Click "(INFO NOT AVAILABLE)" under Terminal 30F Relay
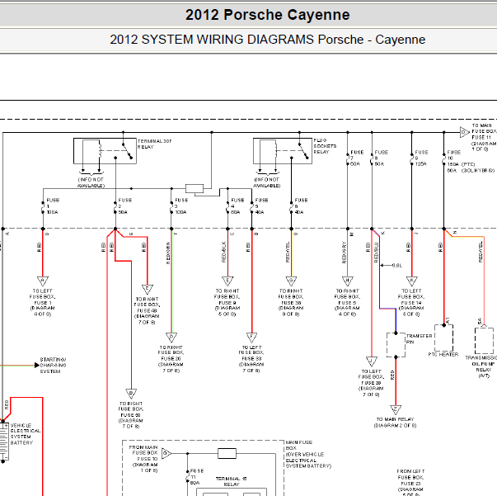The image size is (497, 496). [x=91, y=182]
